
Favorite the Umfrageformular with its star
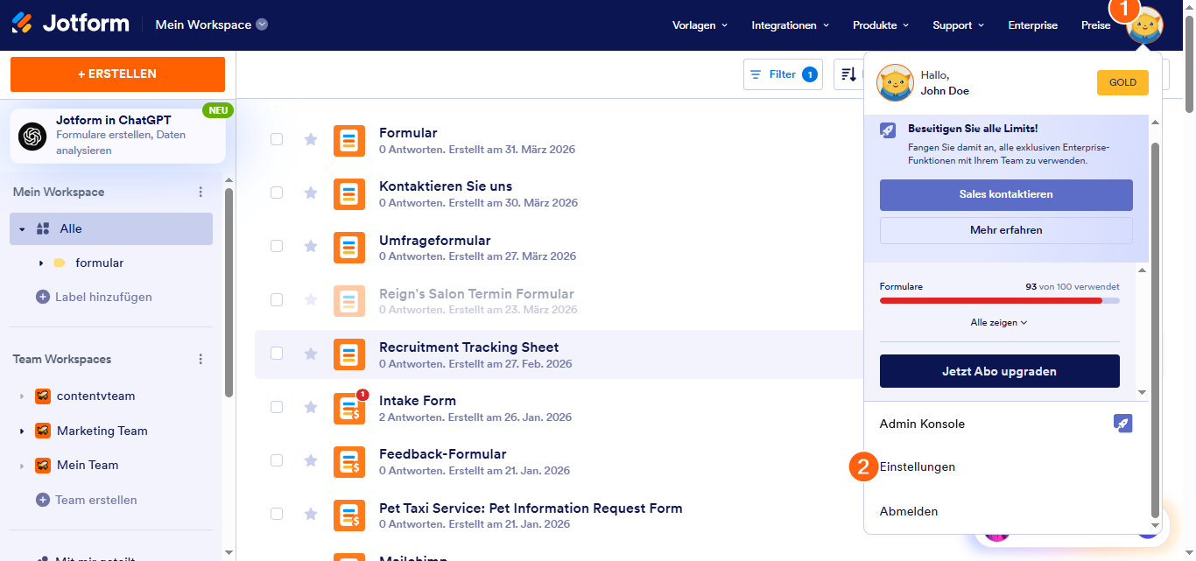[310, 246]
